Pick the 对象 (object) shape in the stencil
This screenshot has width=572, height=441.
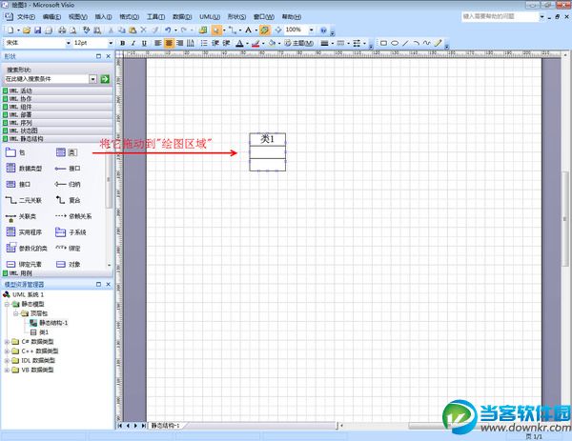(69, 264)
